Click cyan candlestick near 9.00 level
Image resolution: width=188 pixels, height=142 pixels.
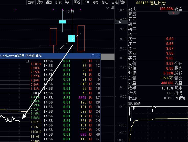[72, 38]
